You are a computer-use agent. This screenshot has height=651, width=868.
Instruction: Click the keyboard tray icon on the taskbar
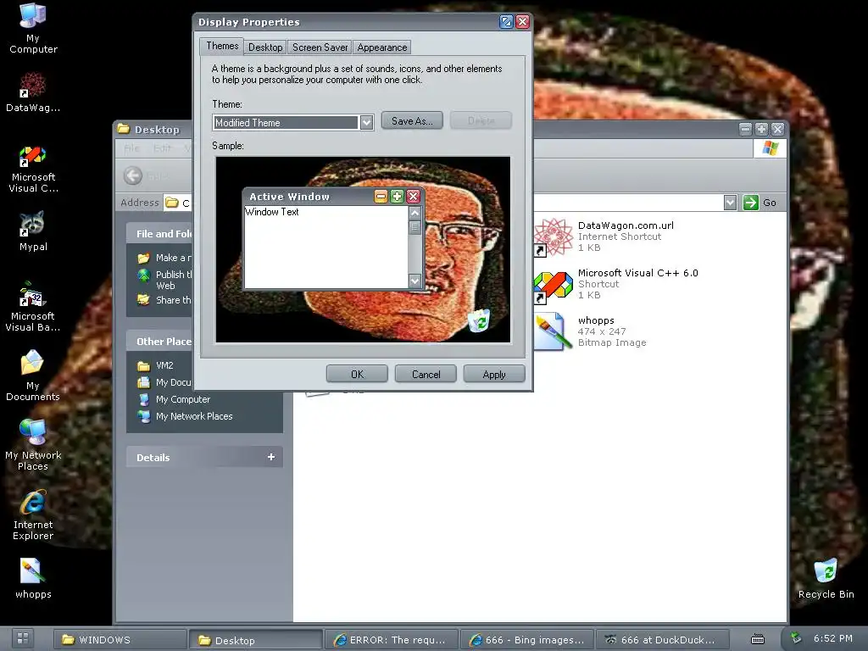click(757, 639)
